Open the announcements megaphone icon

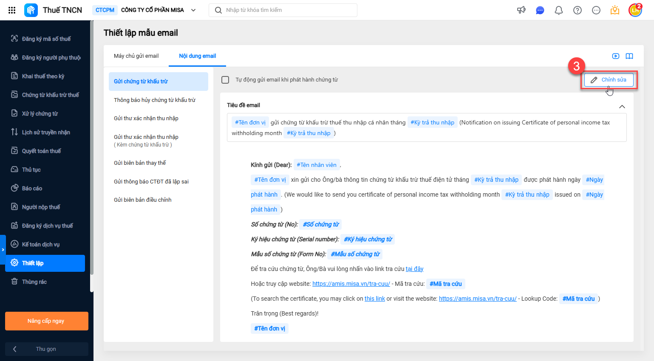521,10
